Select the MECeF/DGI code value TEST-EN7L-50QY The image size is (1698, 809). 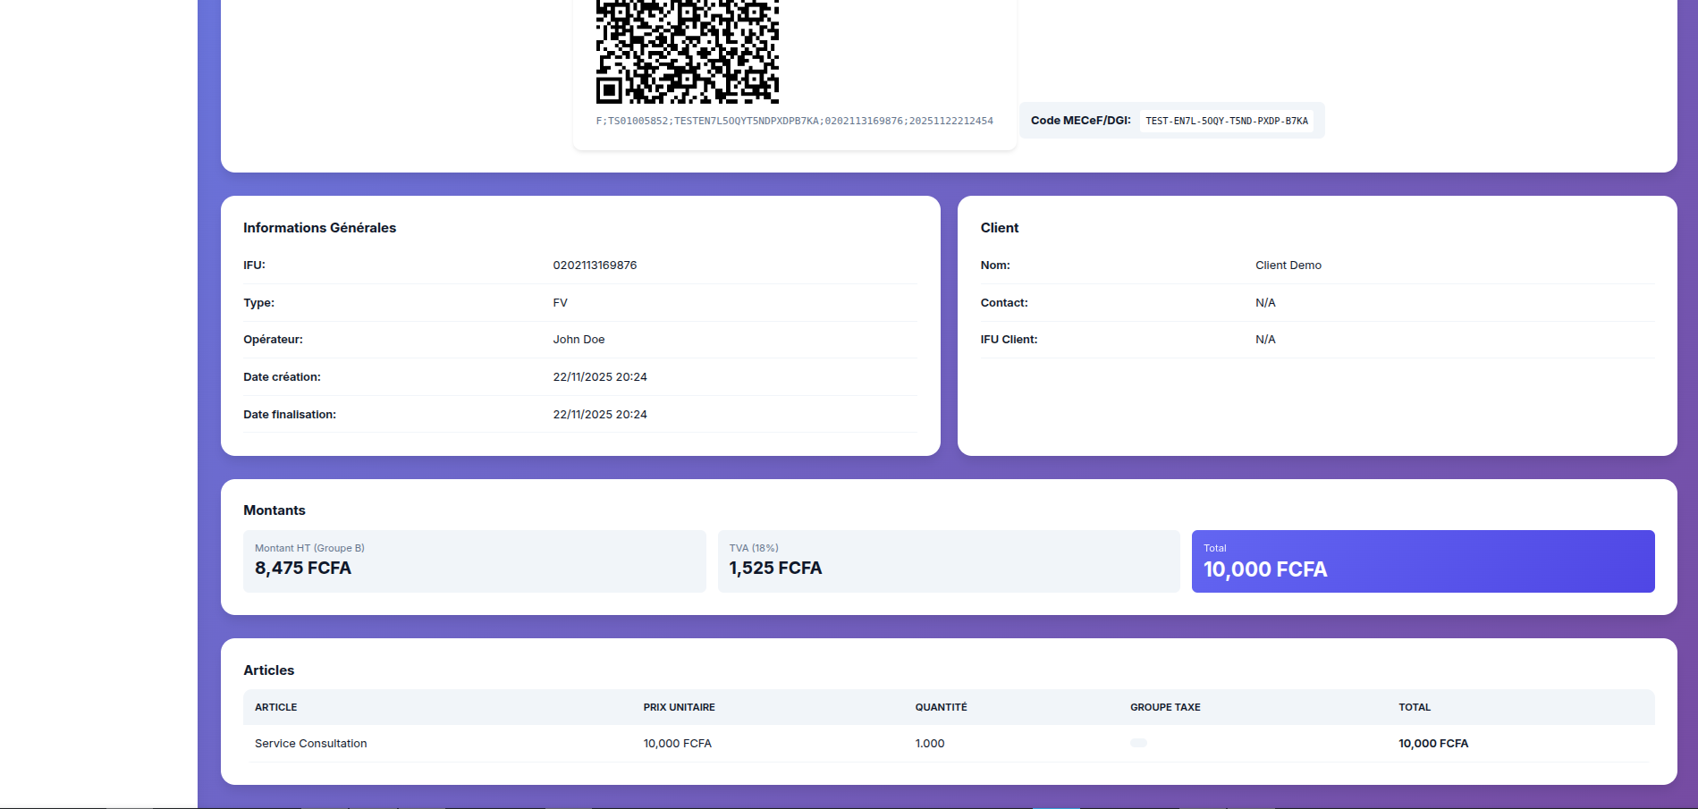(x=1226, y=121)
